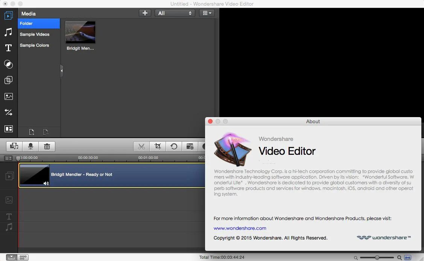Switch to timeline view mode
The width and height of the screenshot is (424, 261).
click(x=11, y=258)
